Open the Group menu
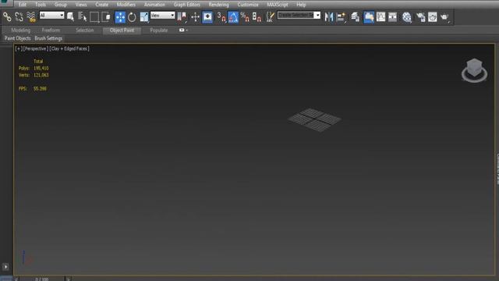The image size is (499, 281). pyautogui.click(x=61, y=5)
